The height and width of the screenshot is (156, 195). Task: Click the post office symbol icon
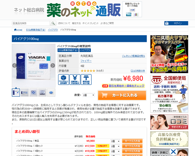pos(86,79)
